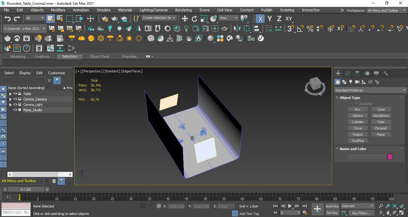Click the Undo arrow in the main toolbar

(7, 19)
